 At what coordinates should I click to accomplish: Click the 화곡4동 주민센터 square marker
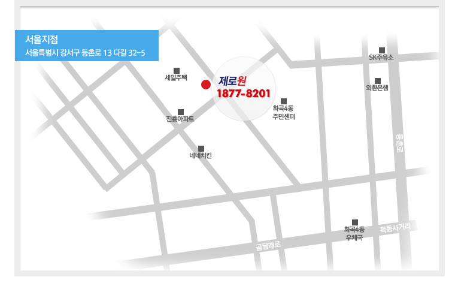(284, 101)
